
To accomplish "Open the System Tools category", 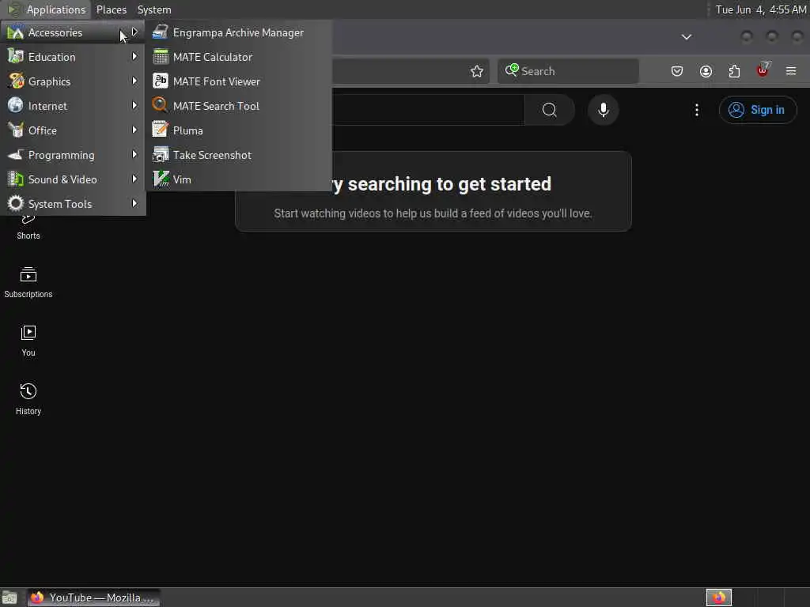I will [x=73, y=204].
